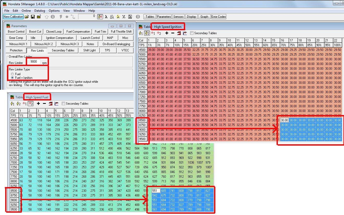Click the red interpolate icon in Fuel window
344x215 pixels.
pyautogui.click(x=51, y=104)
